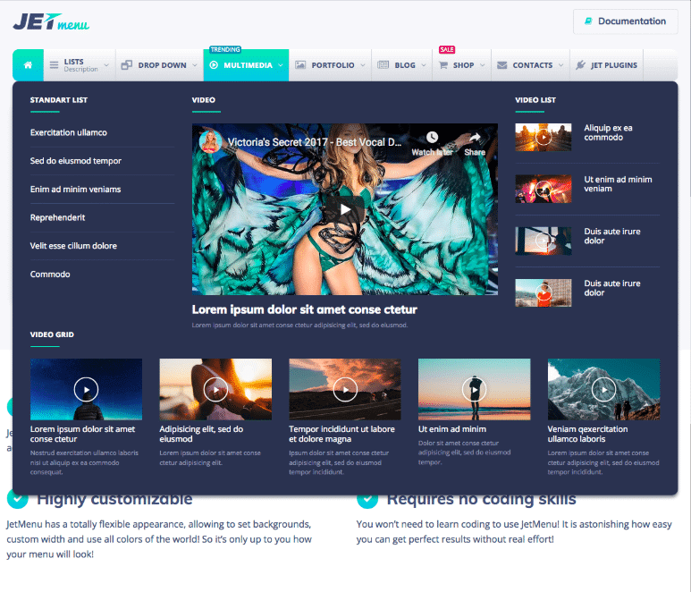Click the JetMenu logo
The image size is (691, 592).
coord(51,21)
